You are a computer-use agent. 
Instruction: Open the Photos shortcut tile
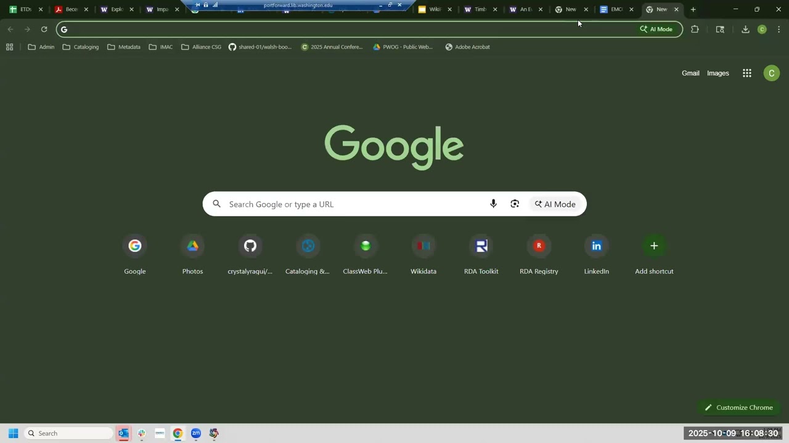(x=192, y=255)
